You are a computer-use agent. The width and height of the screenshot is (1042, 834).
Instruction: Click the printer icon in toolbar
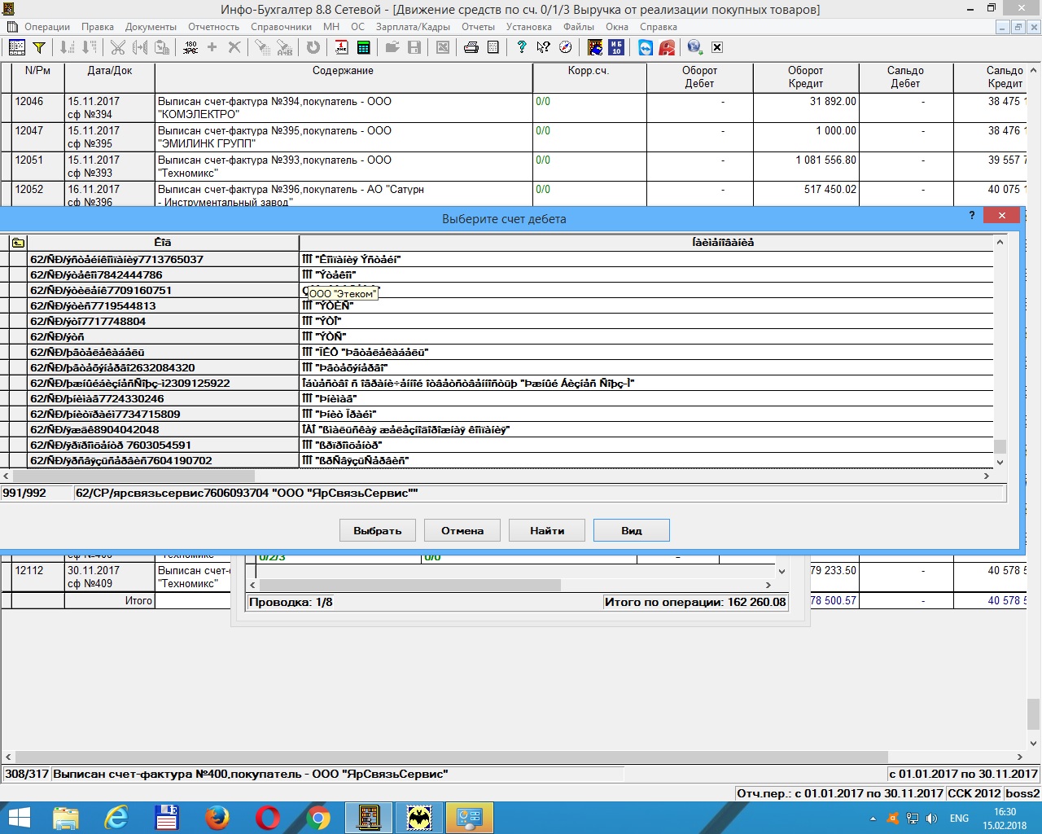pos(471,47)
